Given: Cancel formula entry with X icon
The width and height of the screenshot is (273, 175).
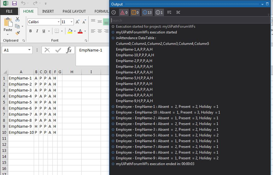Looking at the screenshot, I should [x=47, y=50].
